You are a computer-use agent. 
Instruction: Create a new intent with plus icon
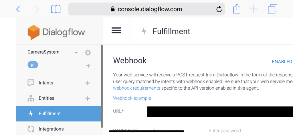pyautogui.click(x=88, y=83)
